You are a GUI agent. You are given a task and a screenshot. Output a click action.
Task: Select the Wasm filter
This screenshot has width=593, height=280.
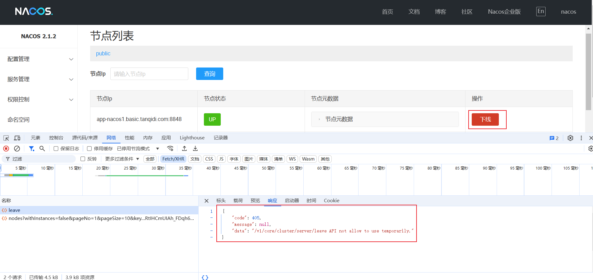point(308,159)
